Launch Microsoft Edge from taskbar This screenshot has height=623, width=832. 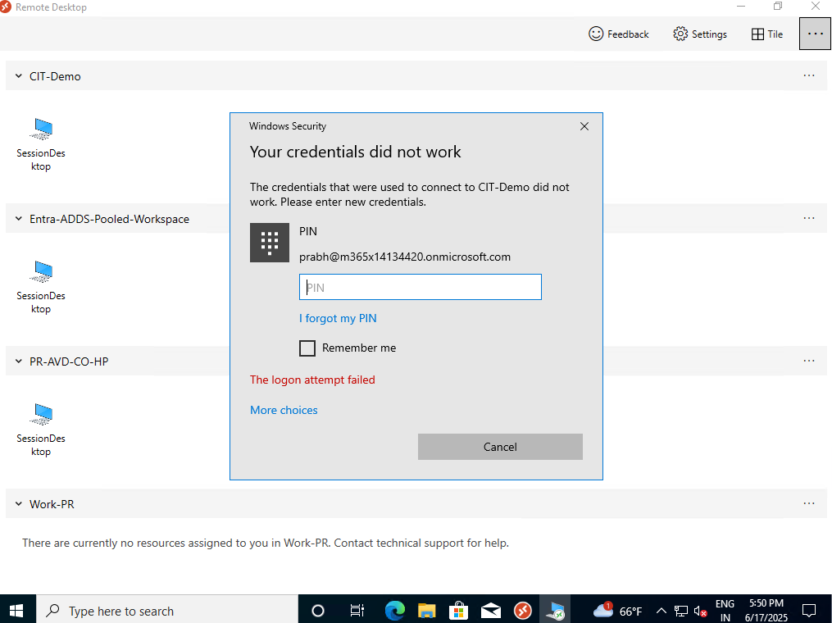[x=395, y=611]
